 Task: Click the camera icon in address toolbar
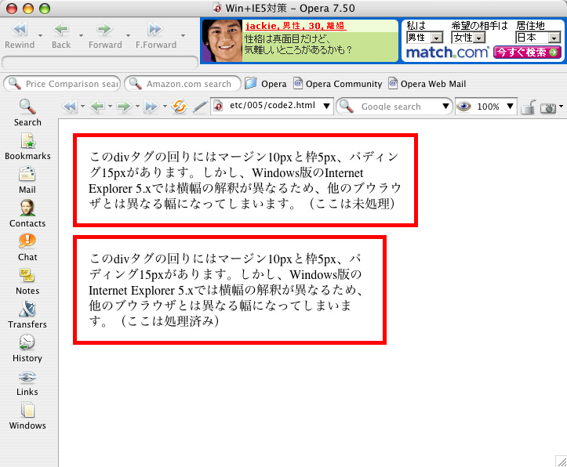coord(547,107)
